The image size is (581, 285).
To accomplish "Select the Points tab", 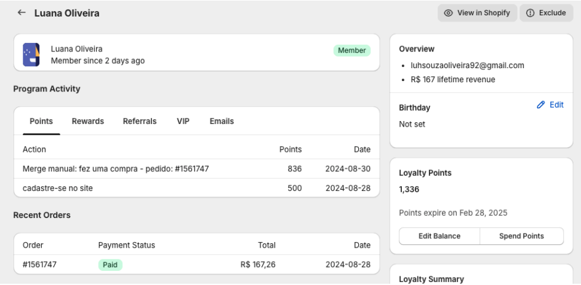I will 41,121.
